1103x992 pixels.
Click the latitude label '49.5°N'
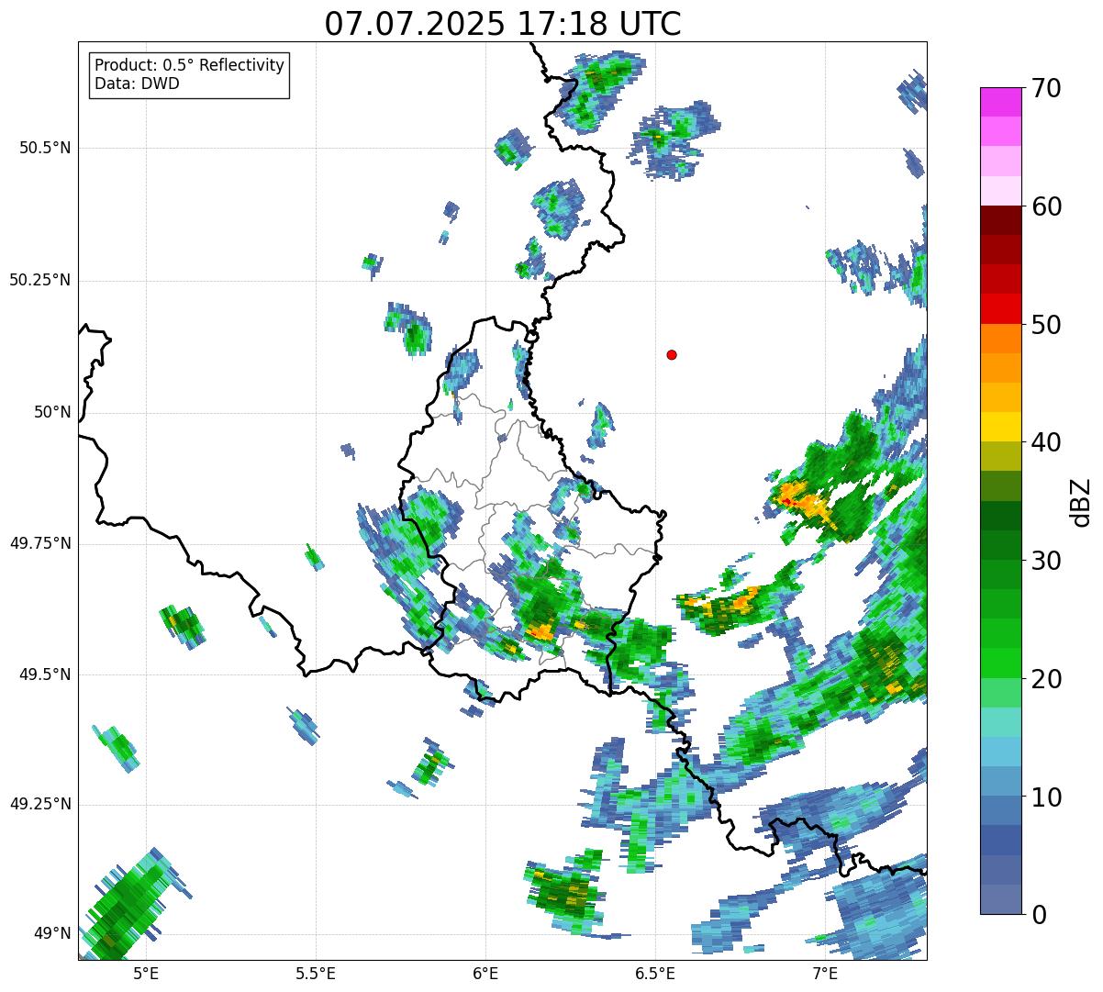tap(45, 674)
